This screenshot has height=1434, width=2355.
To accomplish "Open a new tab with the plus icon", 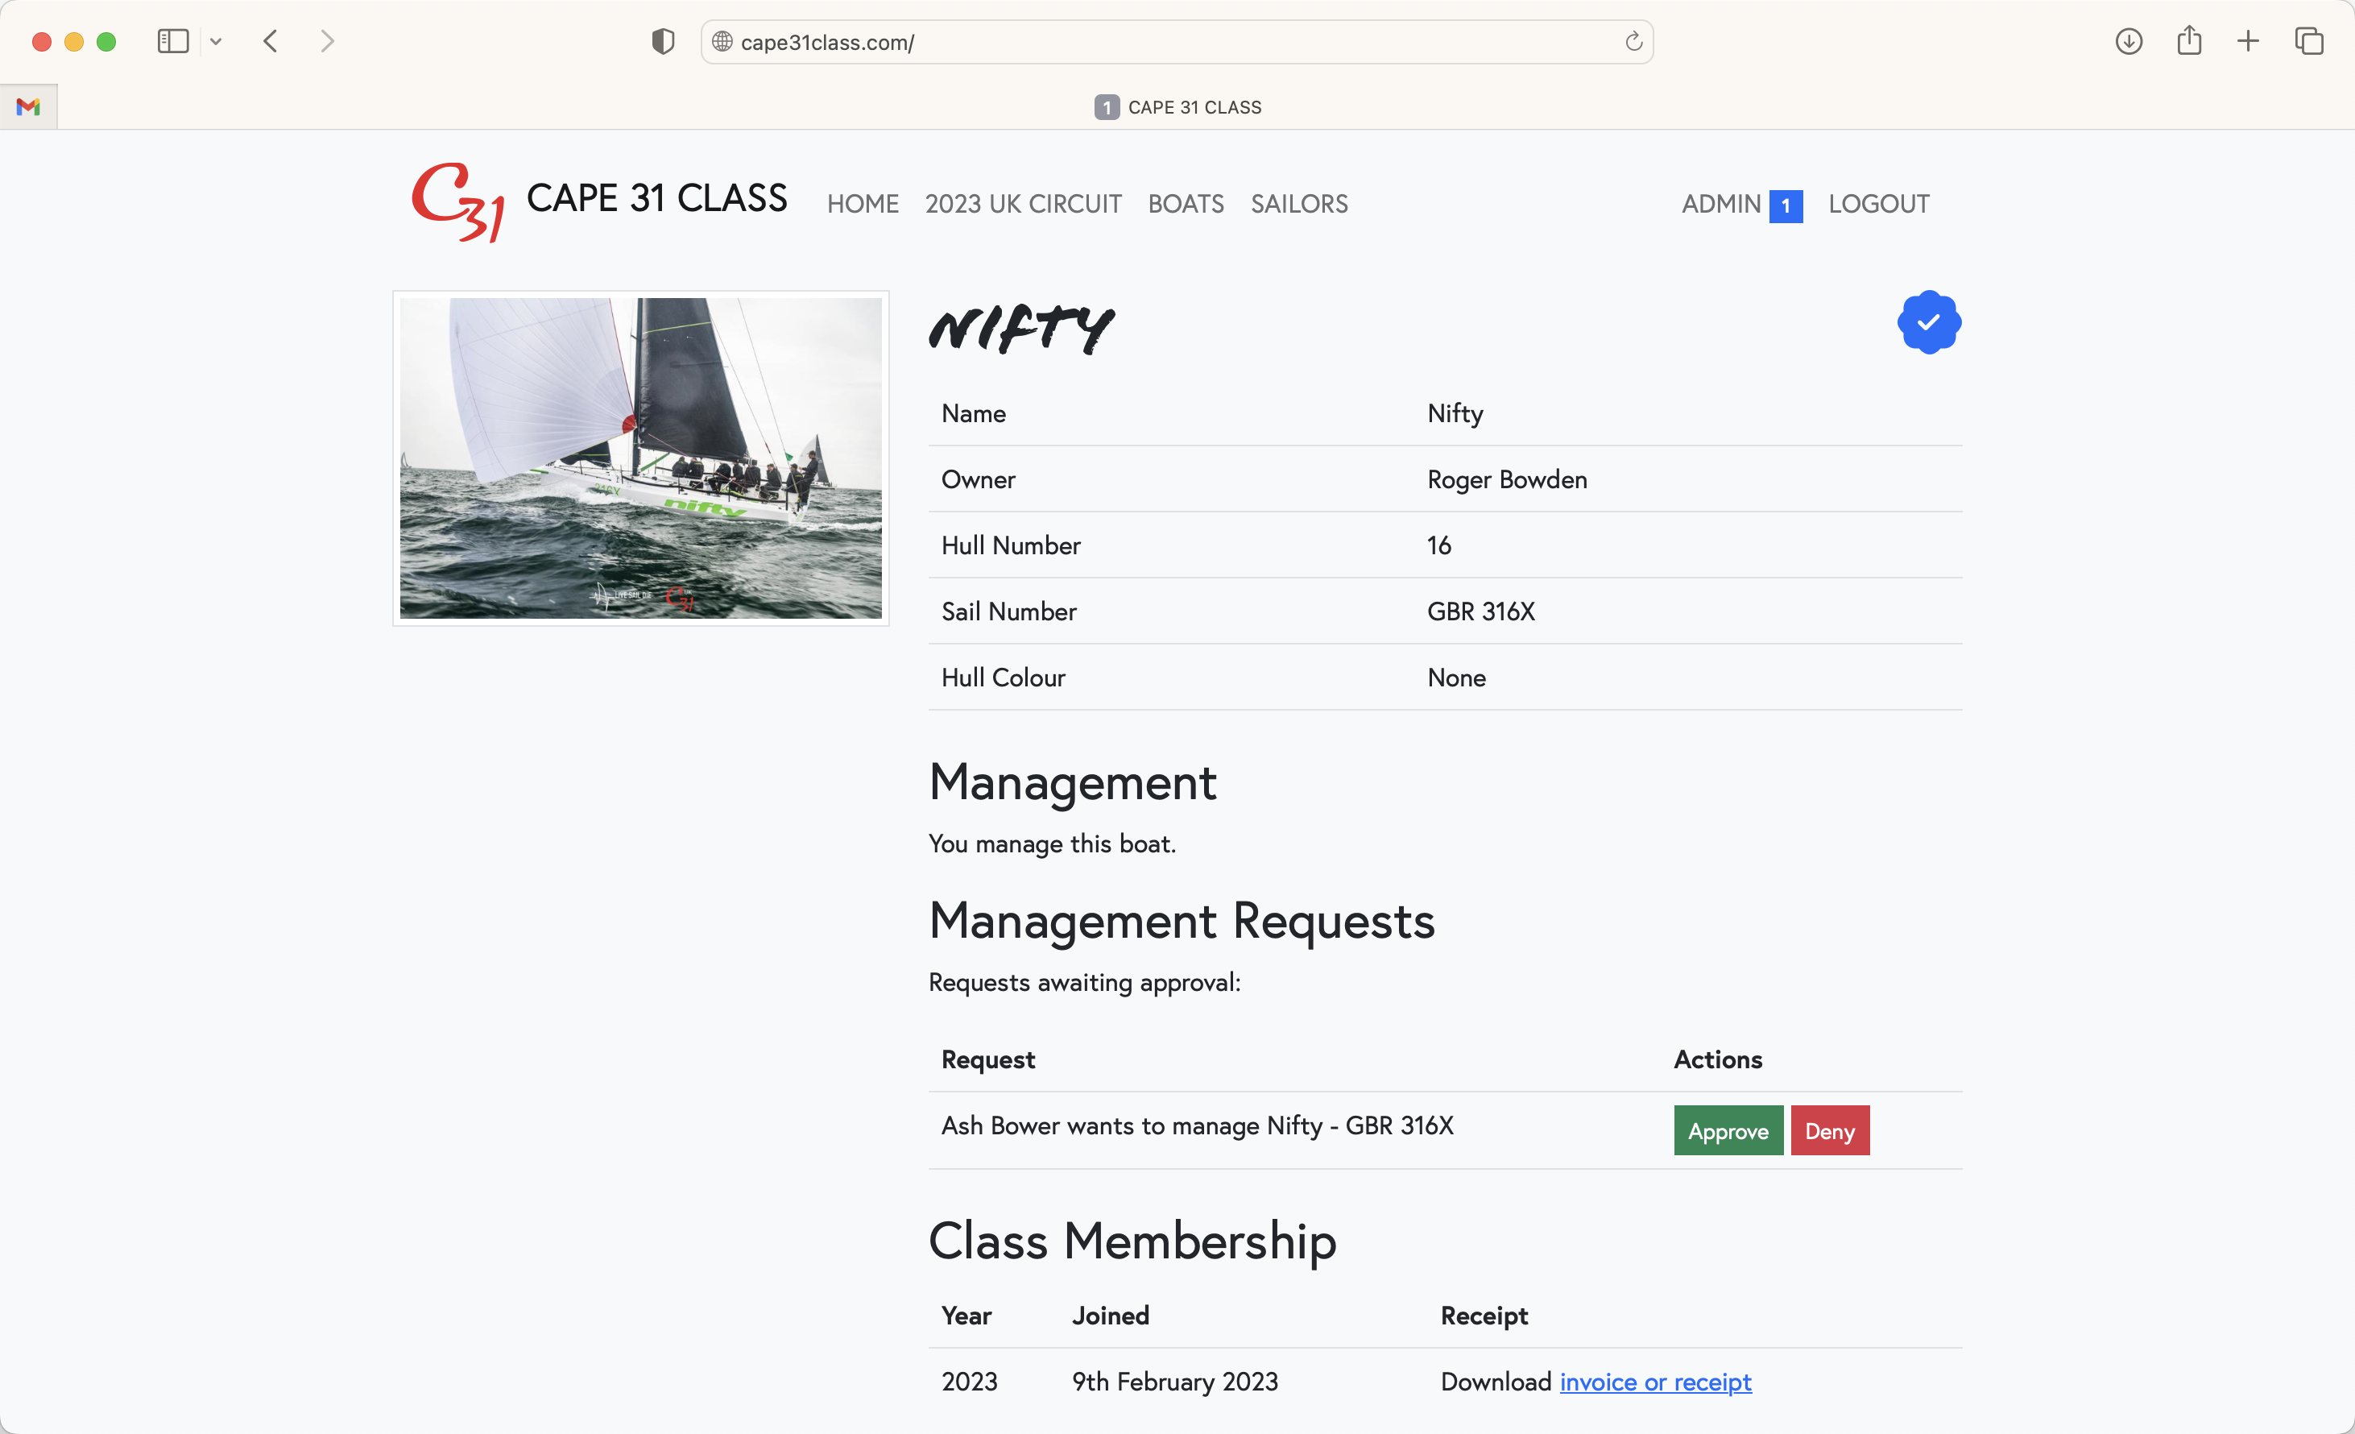I will pyautogui.click(x=2248, y=41).
